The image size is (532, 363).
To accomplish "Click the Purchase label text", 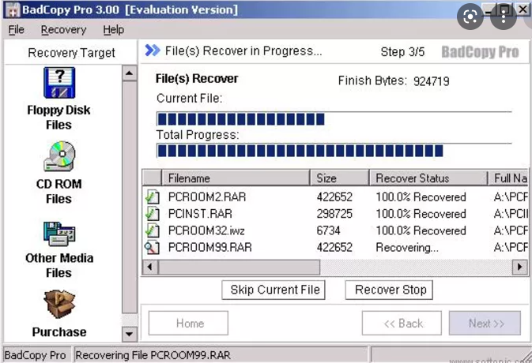I will [x=59, y=332].
